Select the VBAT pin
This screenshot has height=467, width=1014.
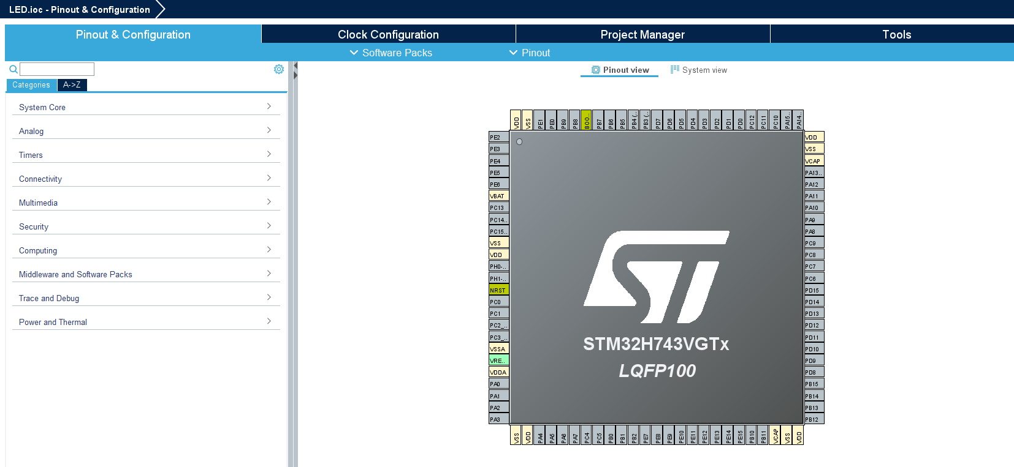pyautogui.click(x=499, y=196)
